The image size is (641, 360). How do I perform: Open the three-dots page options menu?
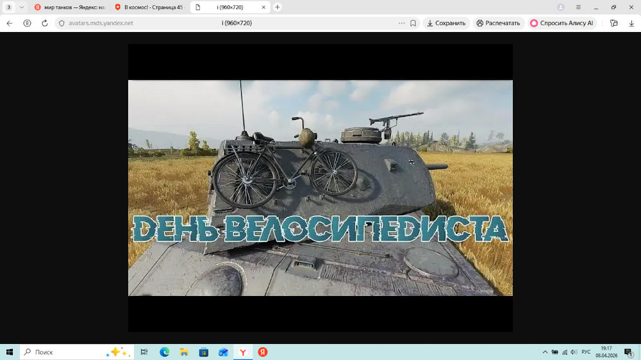tap(402, 23)
